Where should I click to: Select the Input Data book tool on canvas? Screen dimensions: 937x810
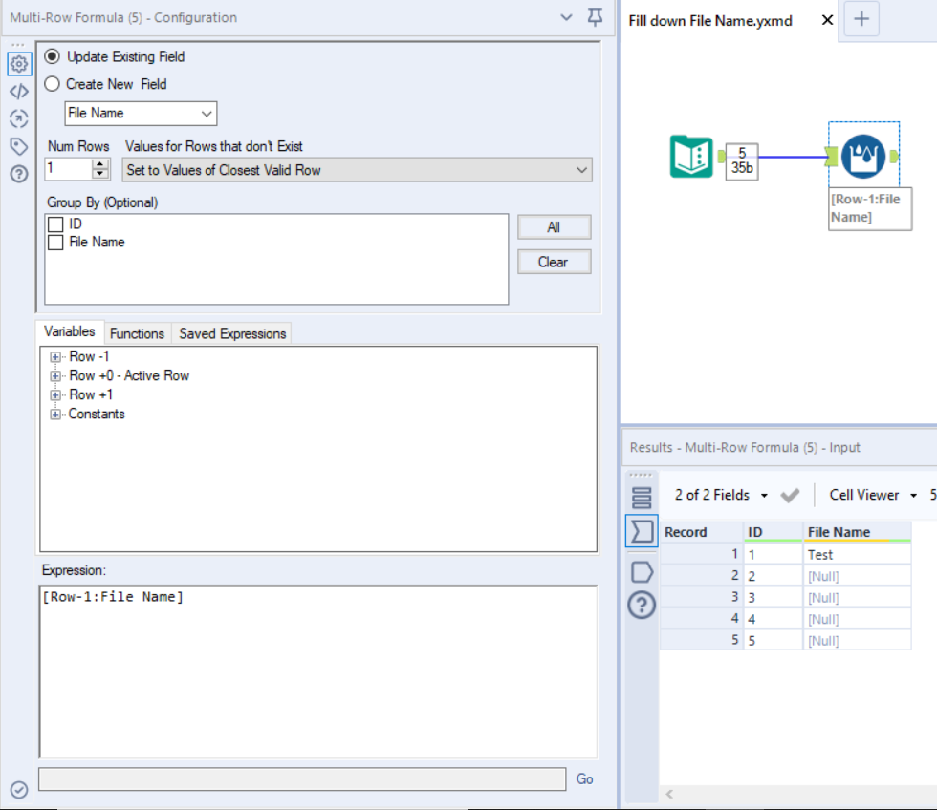pos(690,155)
